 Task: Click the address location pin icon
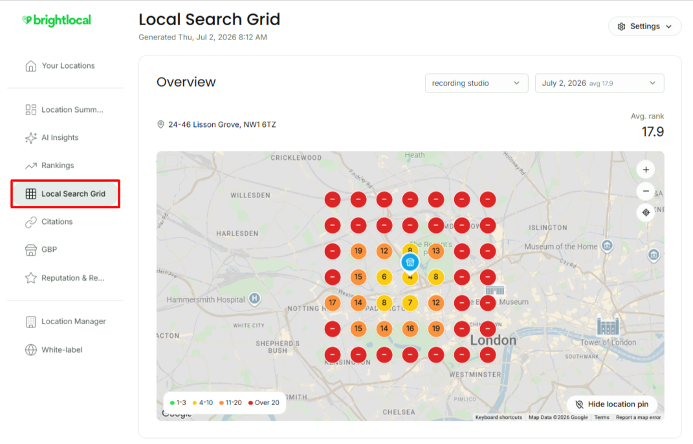[161, 125]
